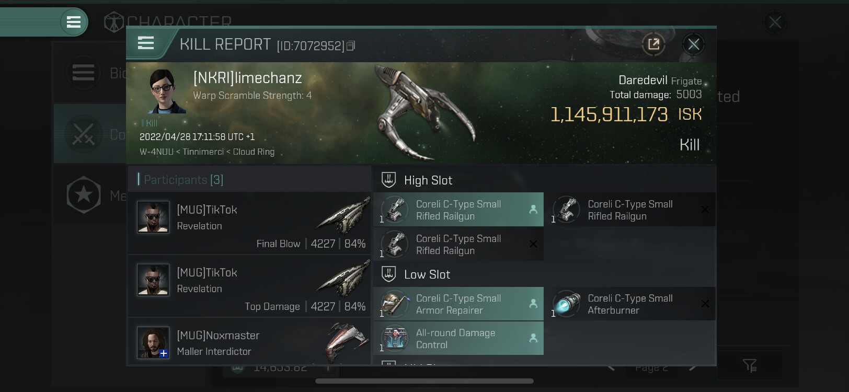Screen dimensions: 849x392
Task: Click the Low Slot shield icon
Action: click(388, 274)
